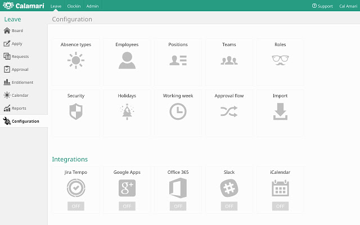Screen dimensions: 360x225
Task: Select Configuration label in the sidebar
Action: 25,121
